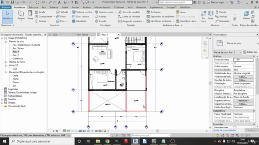Screen dimensions: 259x145
Task: Select the Shaft opening tool
Action: pos(210,15)
